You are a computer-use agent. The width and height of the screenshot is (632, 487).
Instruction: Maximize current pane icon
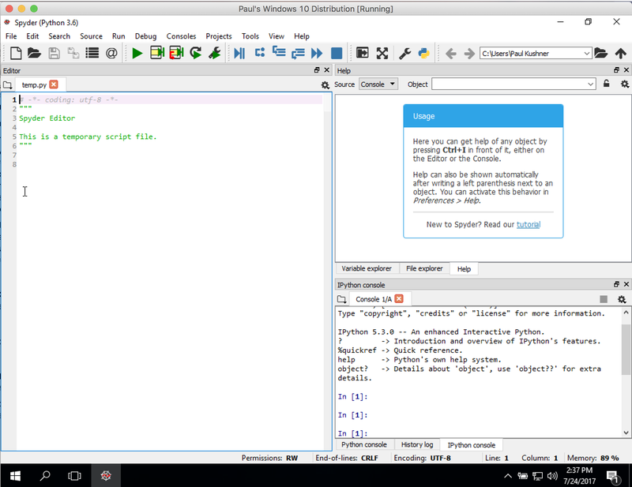(x=363, y=53)
